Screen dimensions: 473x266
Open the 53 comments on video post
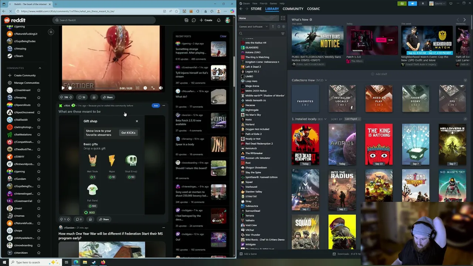[x=81, y=97]
